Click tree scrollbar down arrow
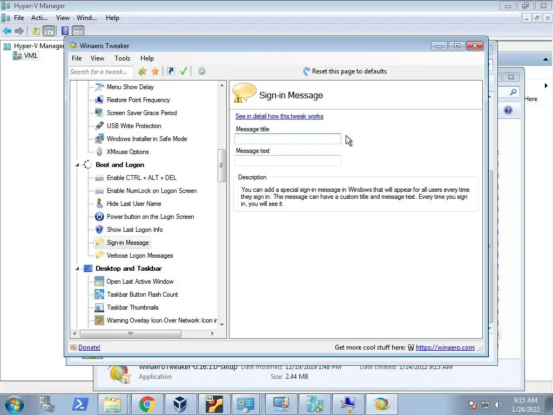 pos(222,324)
